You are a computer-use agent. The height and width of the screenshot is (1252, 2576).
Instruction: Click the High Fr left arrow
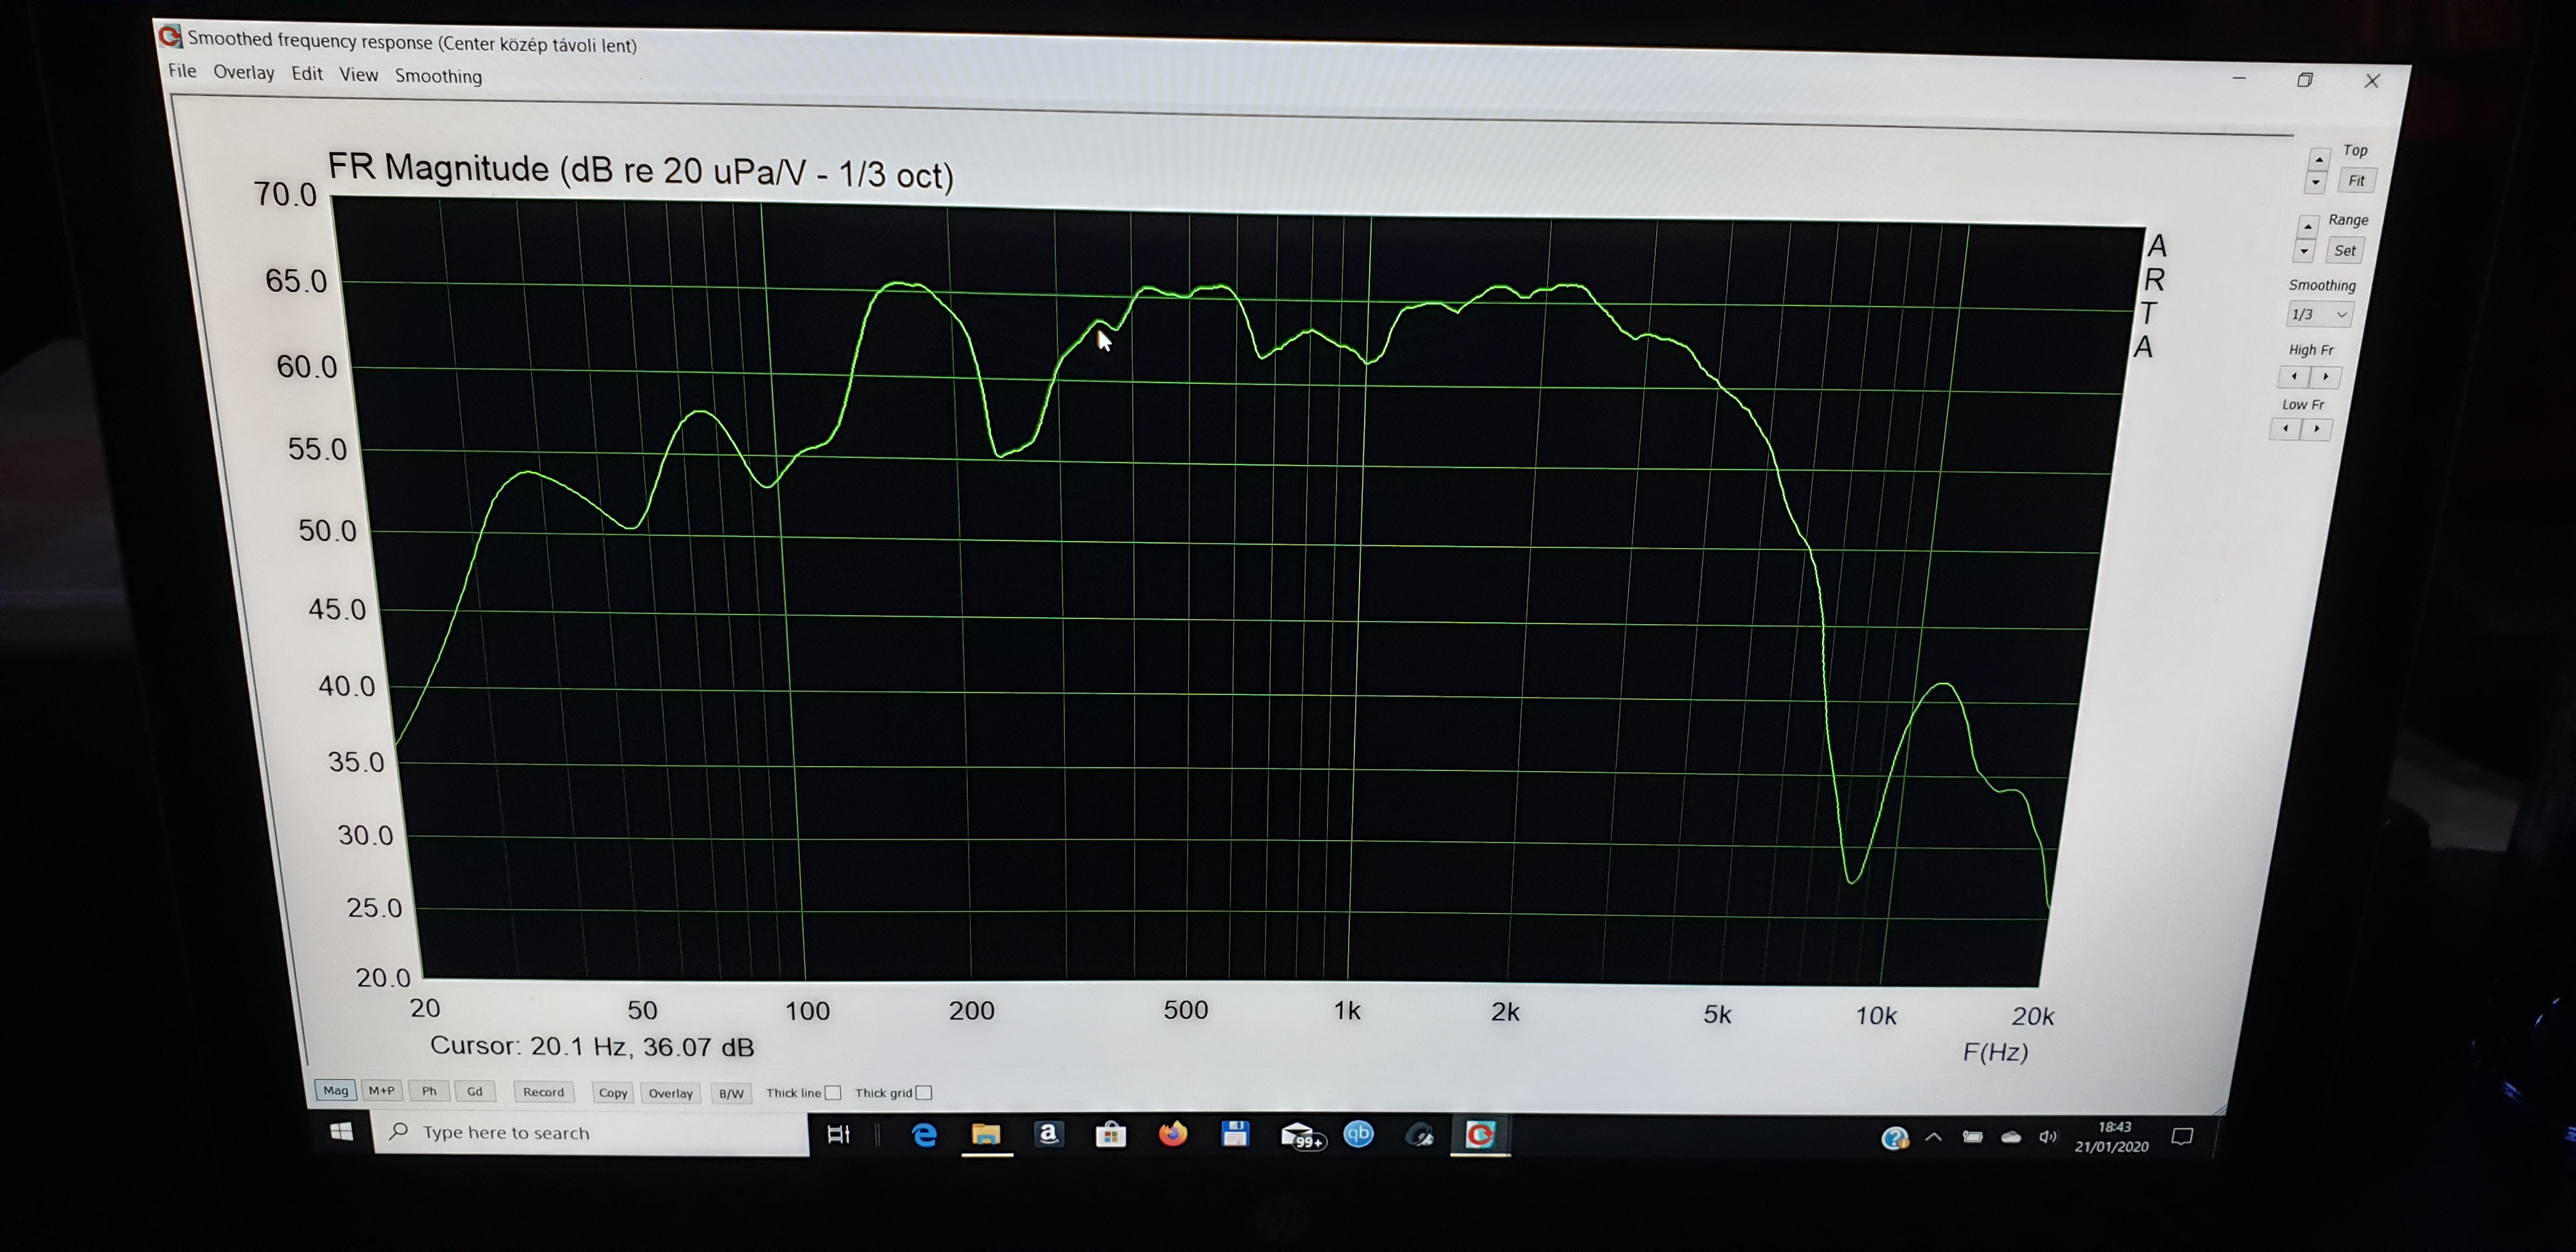(2294, 377)
